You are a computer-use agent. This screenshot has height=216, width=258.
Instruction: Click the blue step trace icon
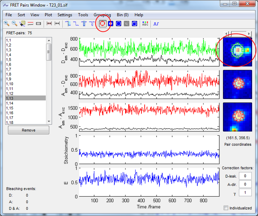click(156, 24)
